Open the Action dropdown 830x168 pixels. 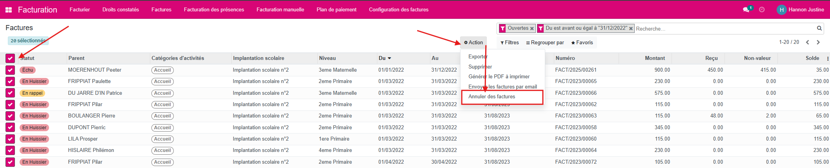(473, 43)
